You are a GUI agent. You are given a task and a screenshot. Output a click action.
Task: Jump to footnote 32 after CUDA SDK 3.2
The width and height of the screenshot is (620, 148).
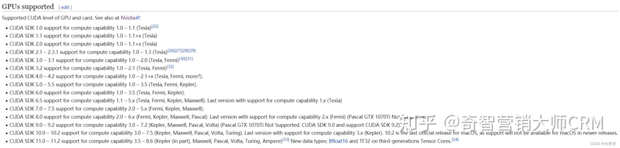pos(170,67)
